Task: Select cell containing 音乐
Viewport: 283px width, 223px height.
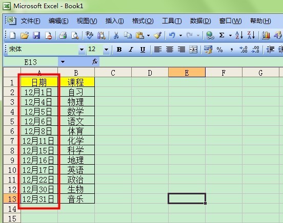Action: pos(76,199)
